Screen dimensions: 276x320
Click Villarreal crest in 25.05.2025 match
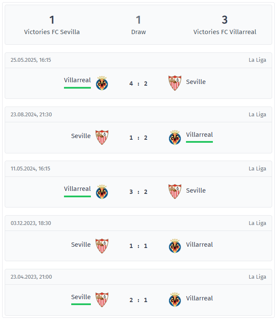click(102, 83)
